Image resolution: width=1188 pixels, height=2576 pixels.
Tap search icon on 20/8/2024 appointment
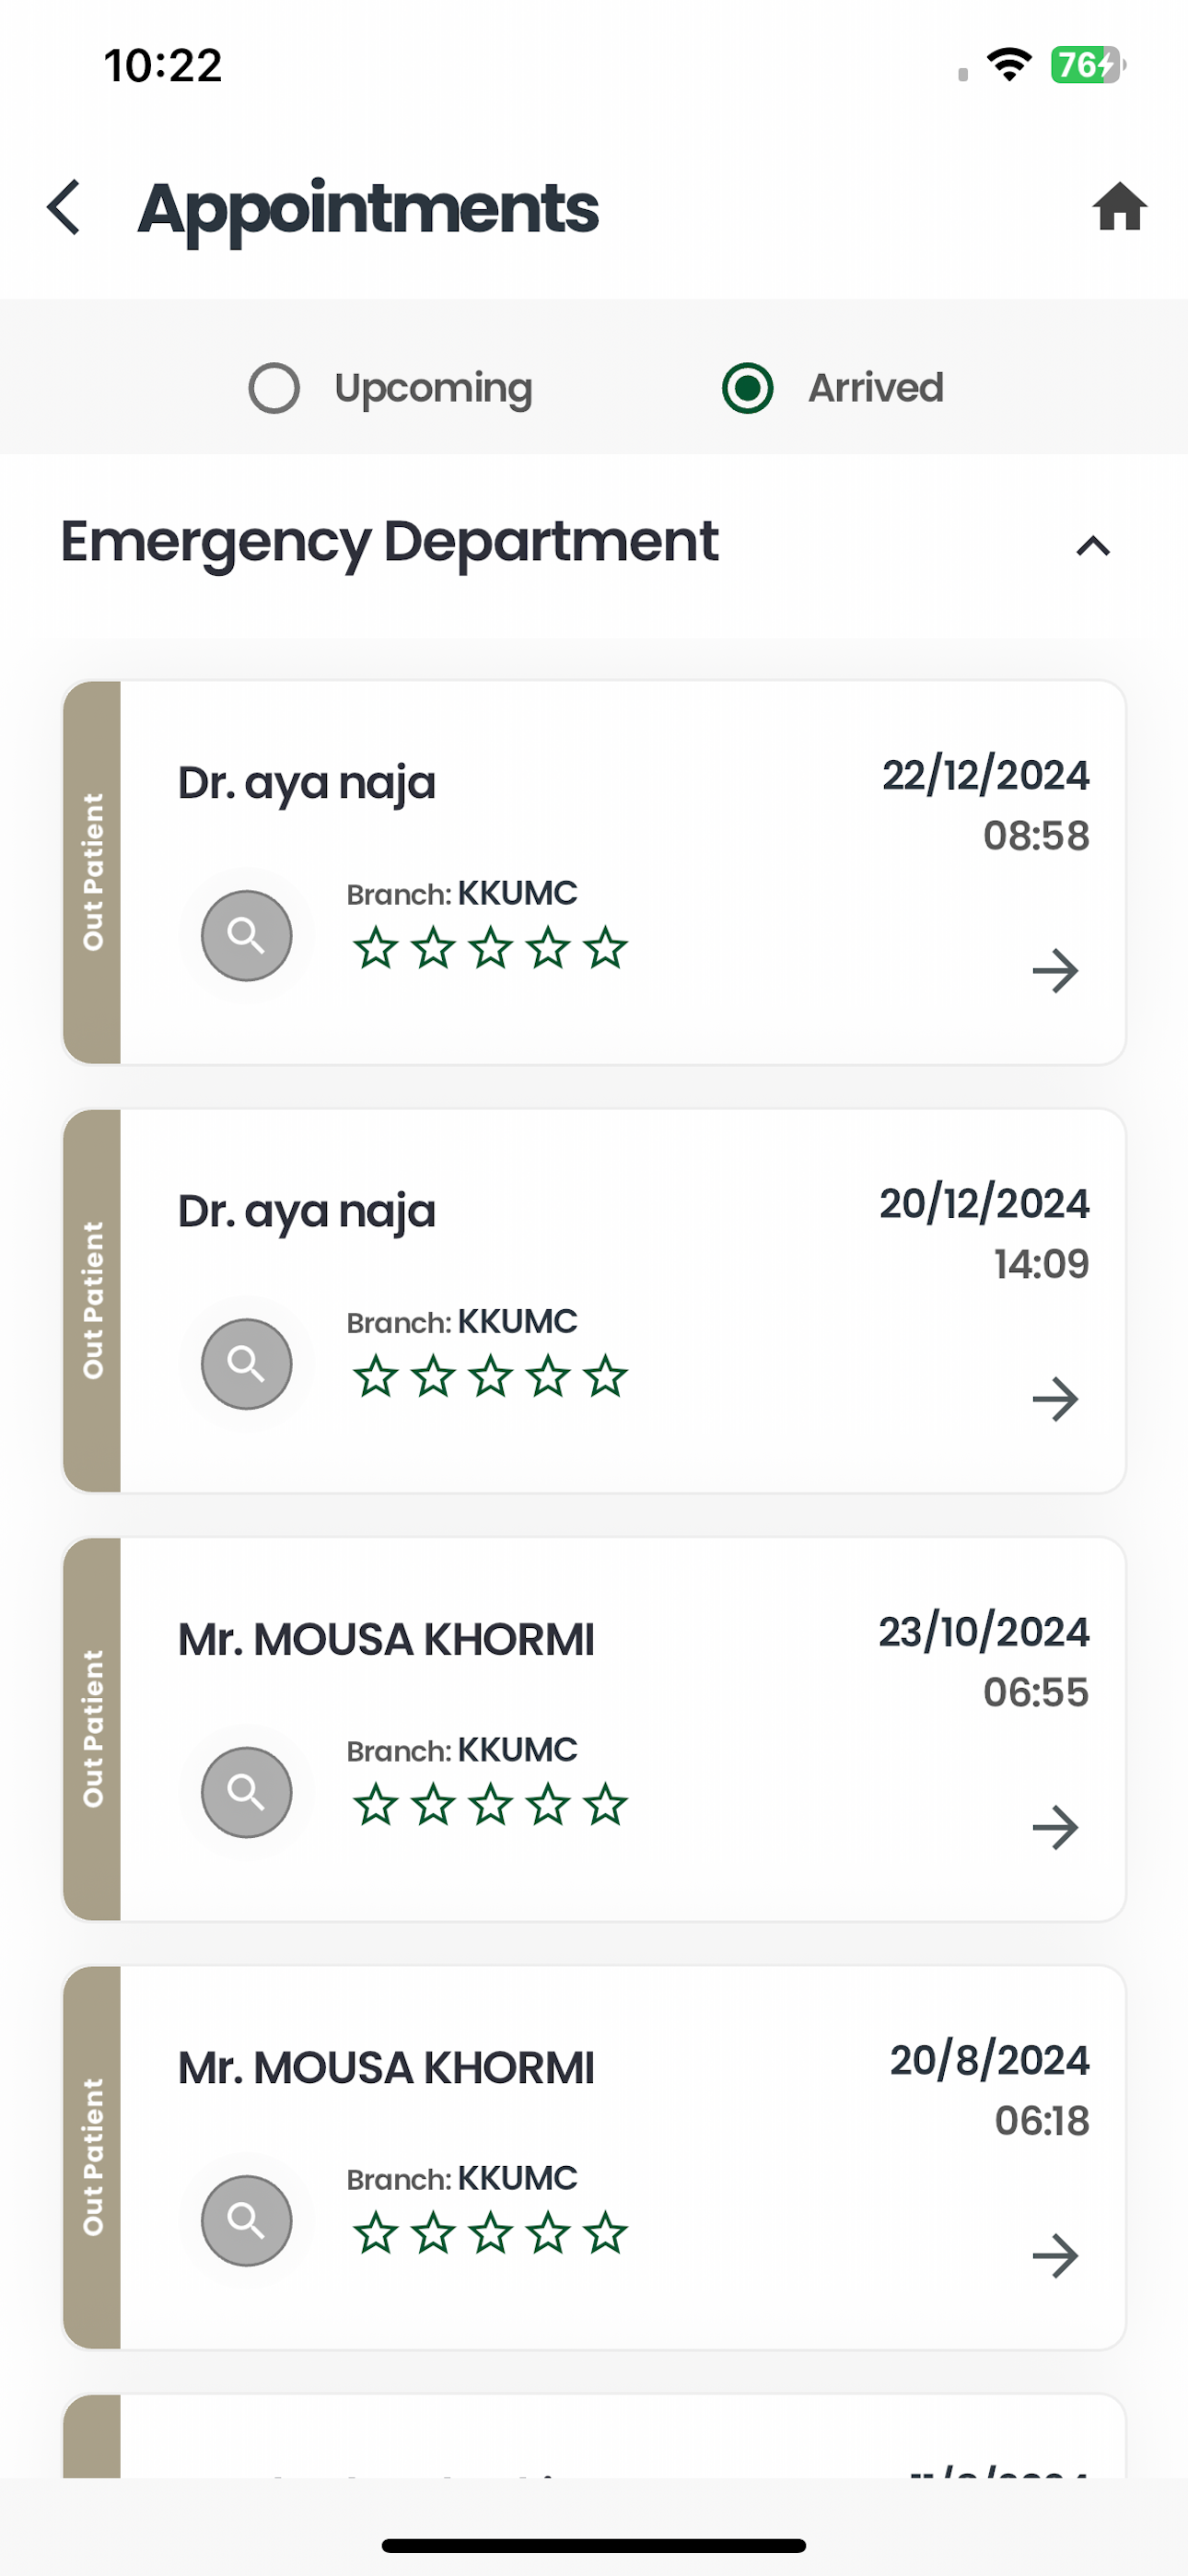[x=247, y=2220]
